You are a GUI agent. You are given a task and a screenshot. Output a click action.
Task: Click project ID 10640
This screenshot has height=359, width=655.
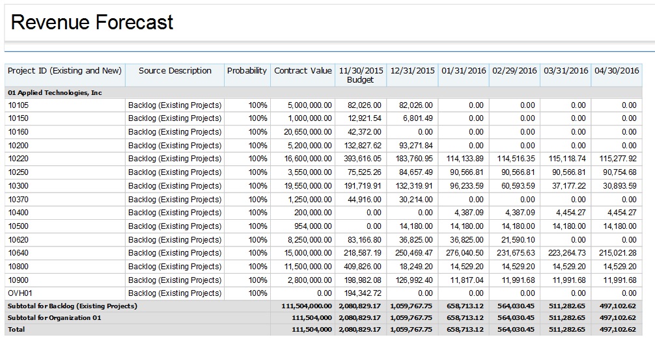pyautogui.click(x=18, y=253)
